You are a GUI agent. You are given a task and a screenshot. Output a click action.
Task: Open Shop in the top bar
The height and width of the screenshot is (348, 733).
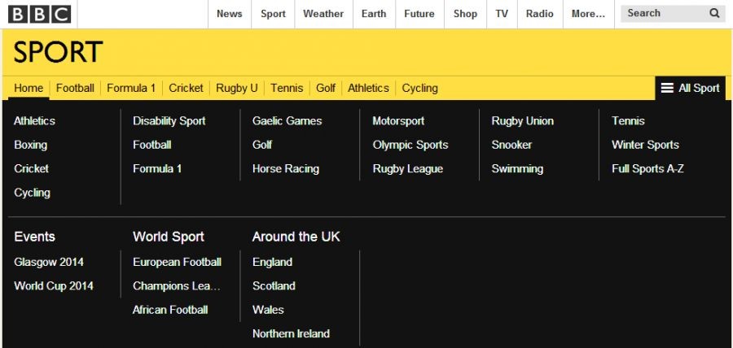[465, 14]
